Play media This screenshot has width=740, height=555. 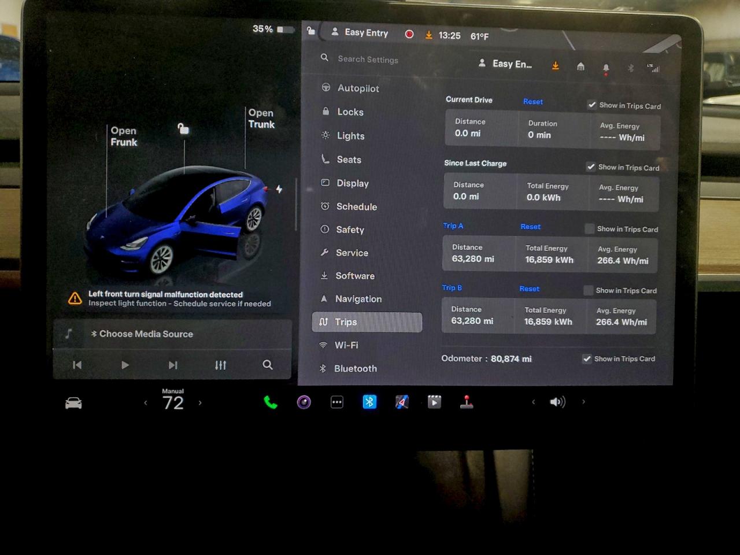[x=125, y=365]
